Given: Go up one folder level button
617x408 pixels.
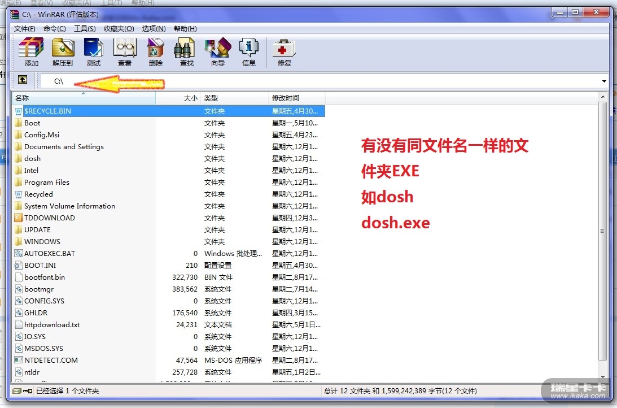Looking at the screenshot, I should (23, 80).
